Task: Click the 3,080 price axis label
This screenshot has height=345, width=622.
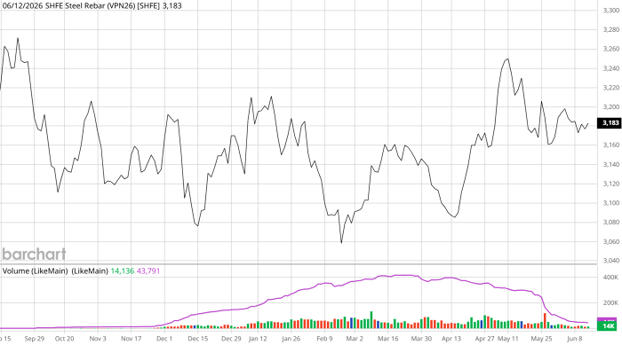Action: point(611,223)
